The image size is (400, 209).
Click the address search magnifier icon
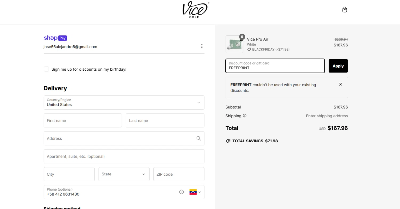point(199,138)
